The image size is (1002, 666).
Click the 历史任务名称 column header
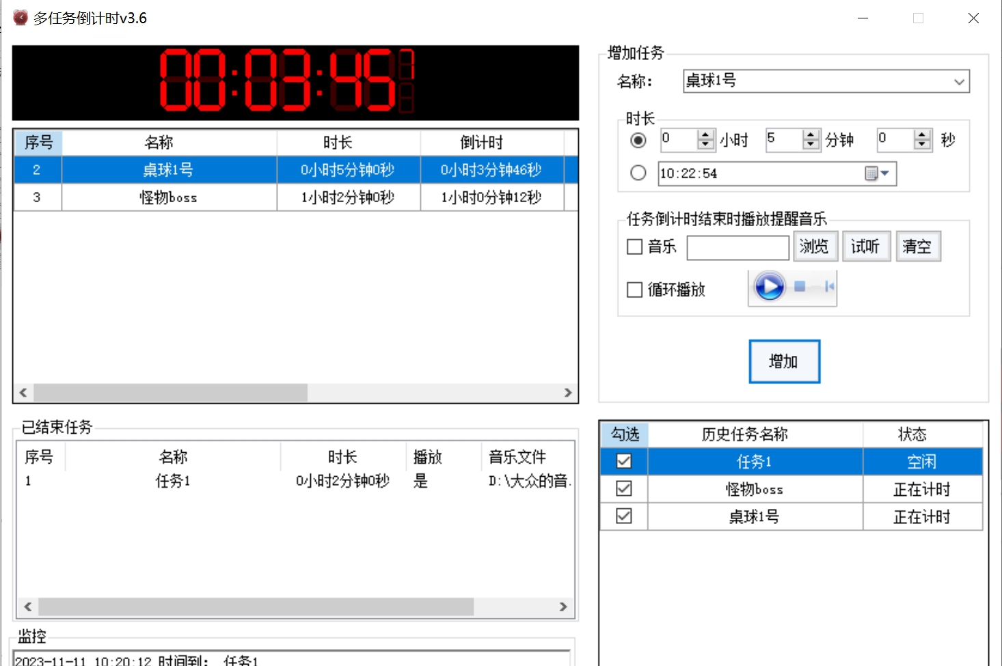755,434
